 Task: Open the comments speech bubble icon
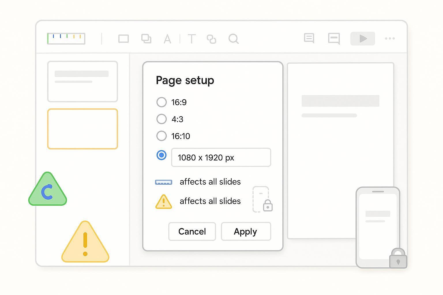[x=309, y=38]
